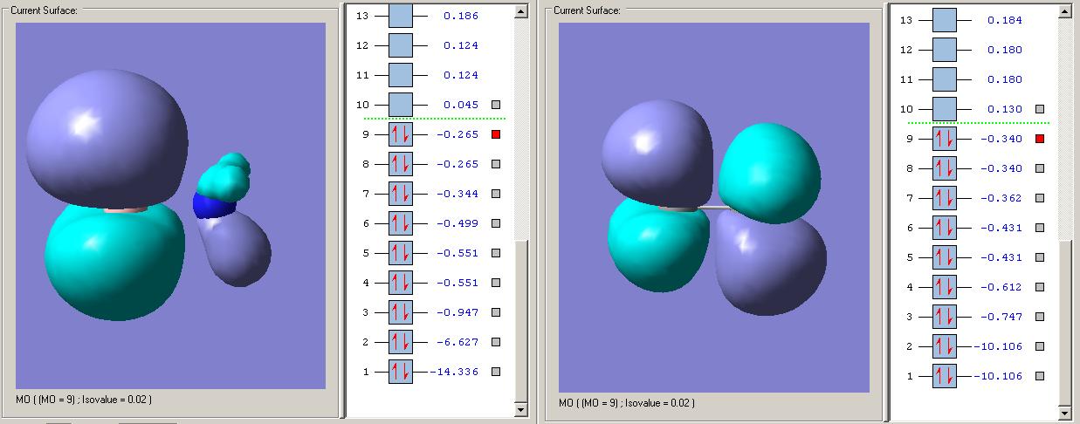Click the energy value -10.106 of right orbital 1
The image size is (1080, 424).
click(x=998, y=376)
